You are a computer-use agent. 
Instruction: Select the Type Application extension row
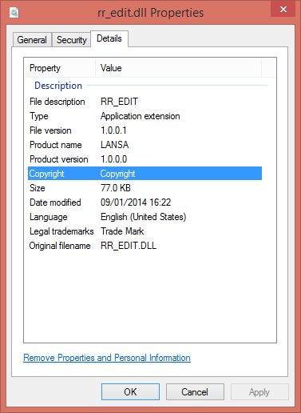145,116
